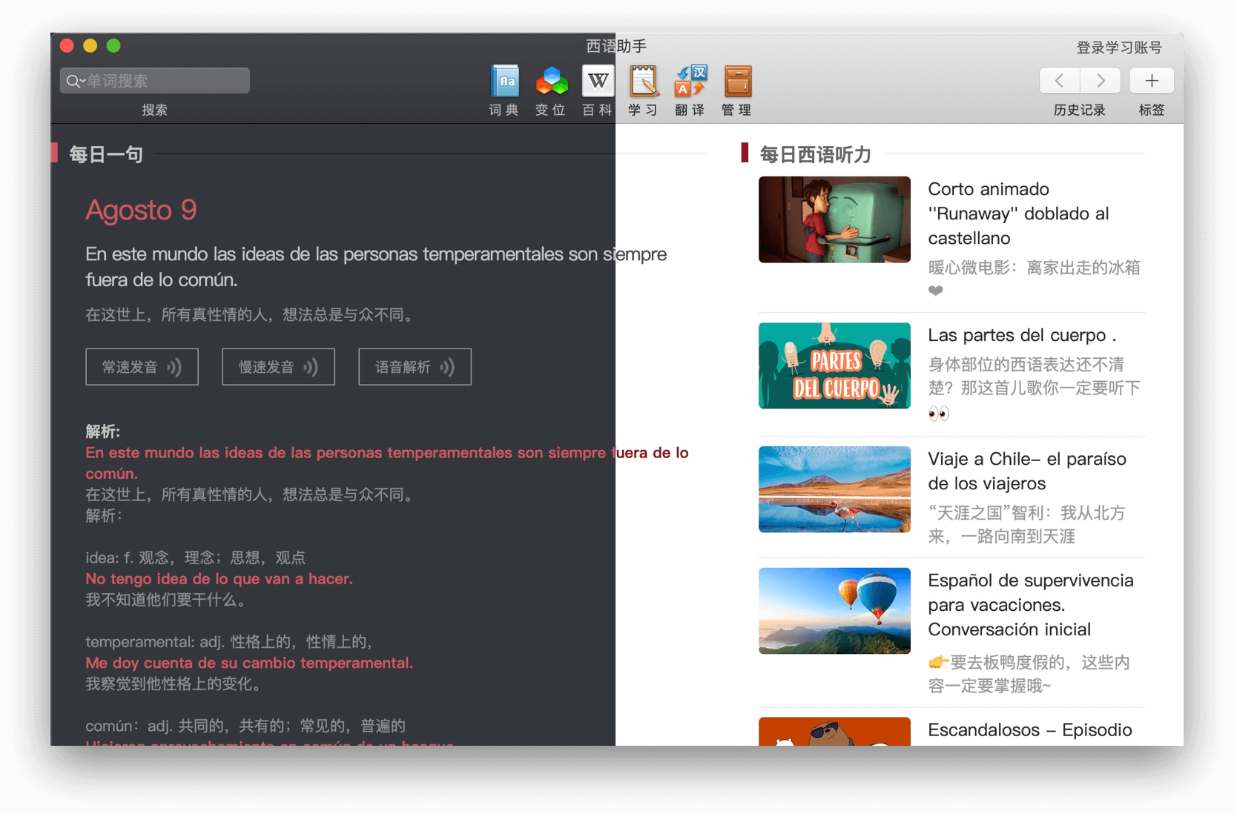Switch to the 学习 study icon

[x=643, y=82]
